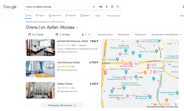Start voice search with the microphone icon
Screen dimensions: 184x111
(106, 7)
